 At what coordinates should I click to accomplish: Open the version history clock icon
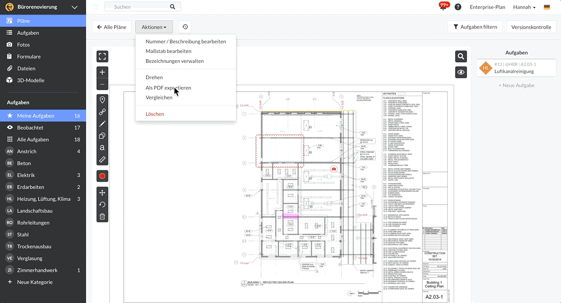tap(185, 27)
